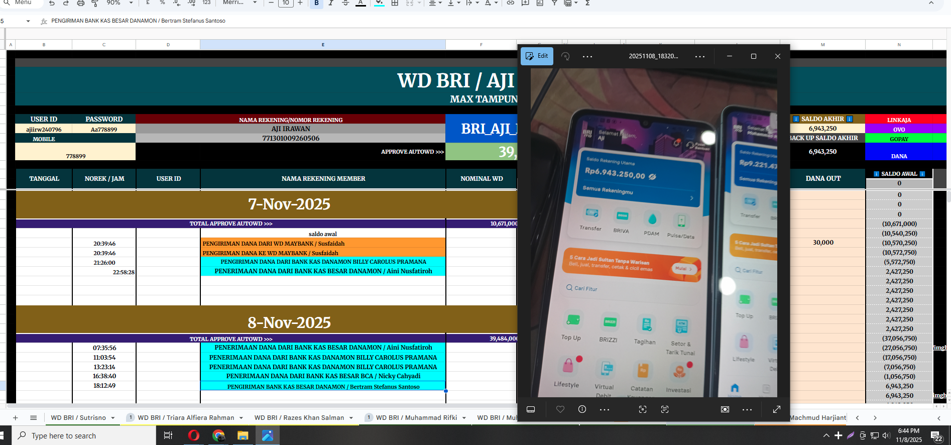The width and height of the screenshot is (951, 445).
Task: Open the text wrapping dropdown
Action: point(471,3)
